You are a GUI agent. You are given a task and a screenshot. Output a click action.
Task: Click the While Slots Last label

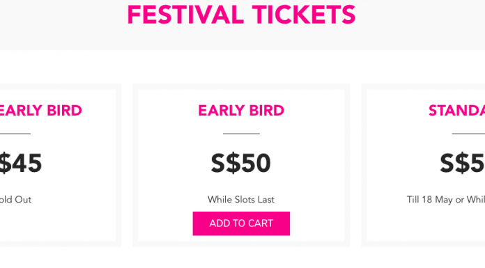point(241,200)
